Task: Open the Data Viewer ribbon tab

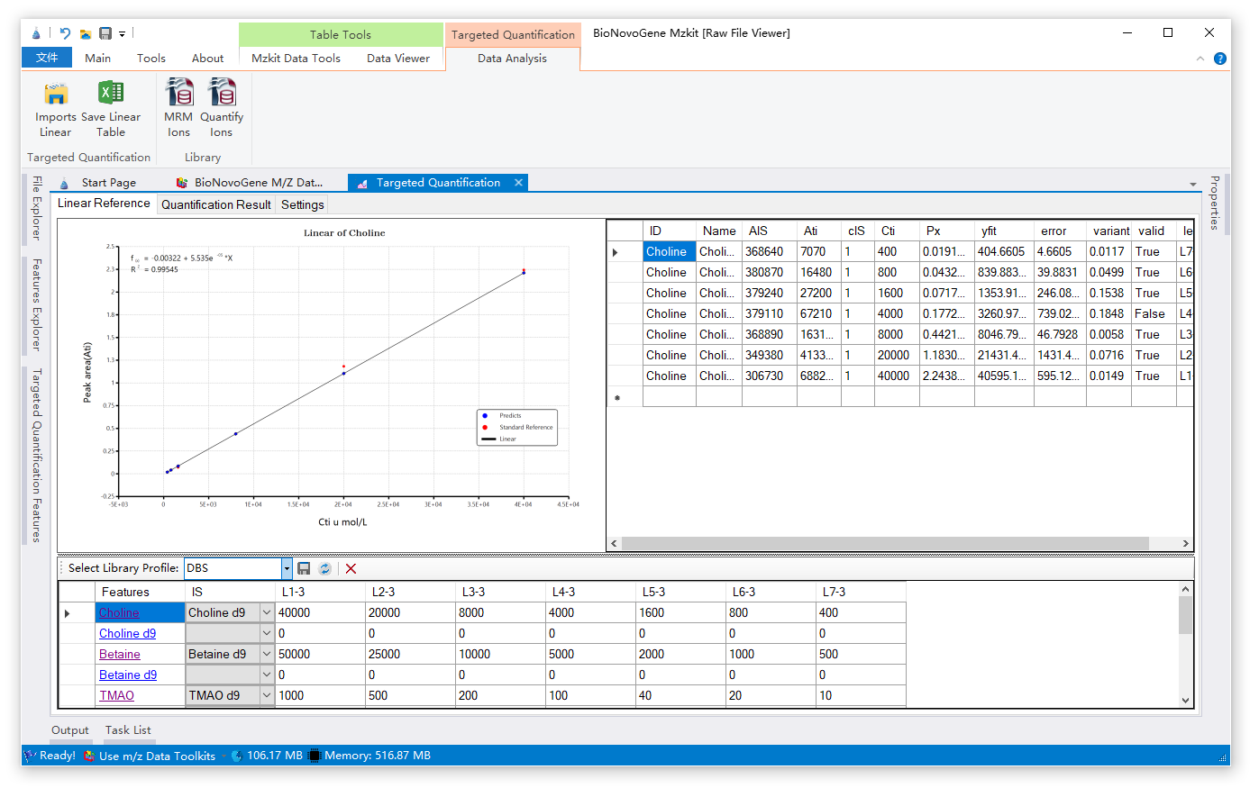Action: 398,58
